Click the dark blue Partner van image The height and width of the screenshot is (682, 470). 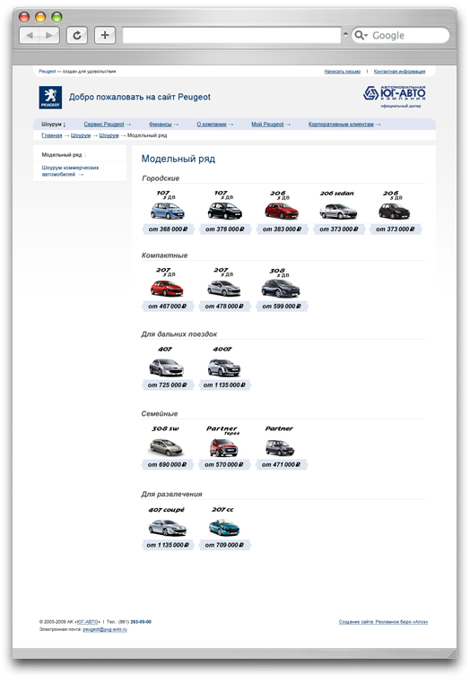(280, 447)
